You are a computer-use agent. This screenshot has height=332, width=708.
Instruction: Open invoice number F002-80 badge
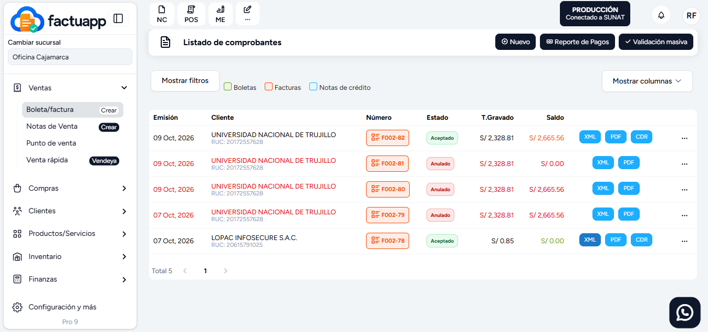[388, 190]
